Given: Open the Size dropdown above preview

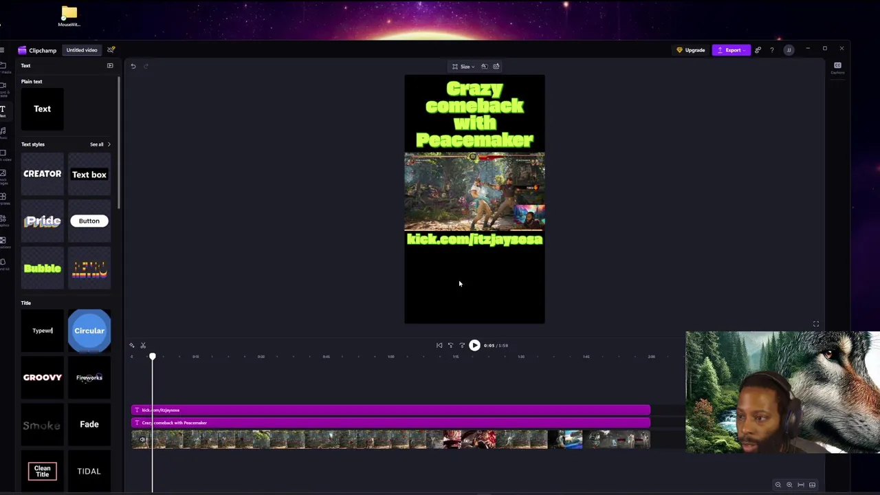Looking at the screenshot, I should [463, 67].
